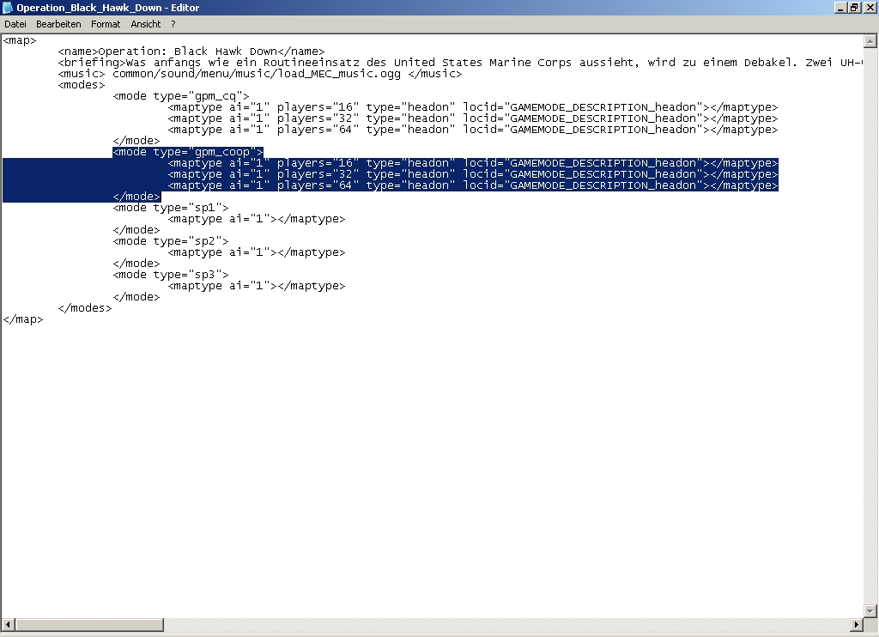This screenshot has width=879, height=637.
Task: Open the ? help menu
Action: point(173,25)
